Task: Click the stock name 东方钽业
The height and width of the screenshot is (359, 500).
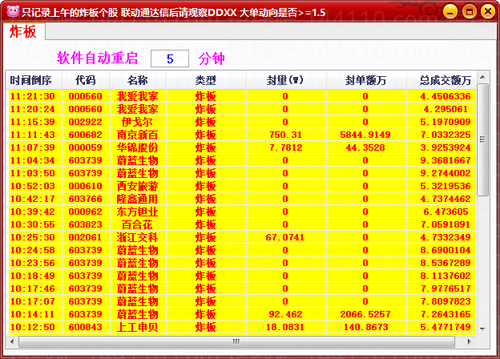Action: tap(138, 212)
